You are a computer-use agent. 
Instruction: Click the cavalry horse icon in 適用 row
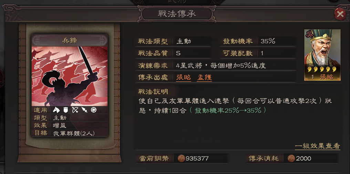click(56, 110)
